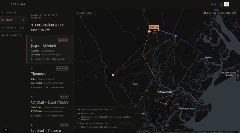The image size is (240, 133).
Task: Select the ringed orange node under 4.89 km label
Action: point(149,32)
